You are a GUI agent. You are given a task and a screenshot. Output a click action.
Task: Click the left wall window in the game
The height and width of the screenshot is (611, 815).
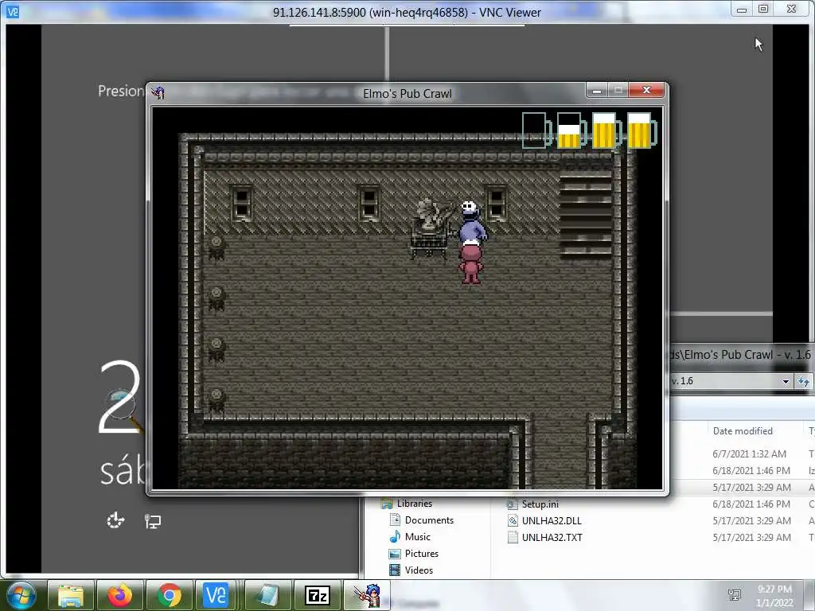[242, 203]
